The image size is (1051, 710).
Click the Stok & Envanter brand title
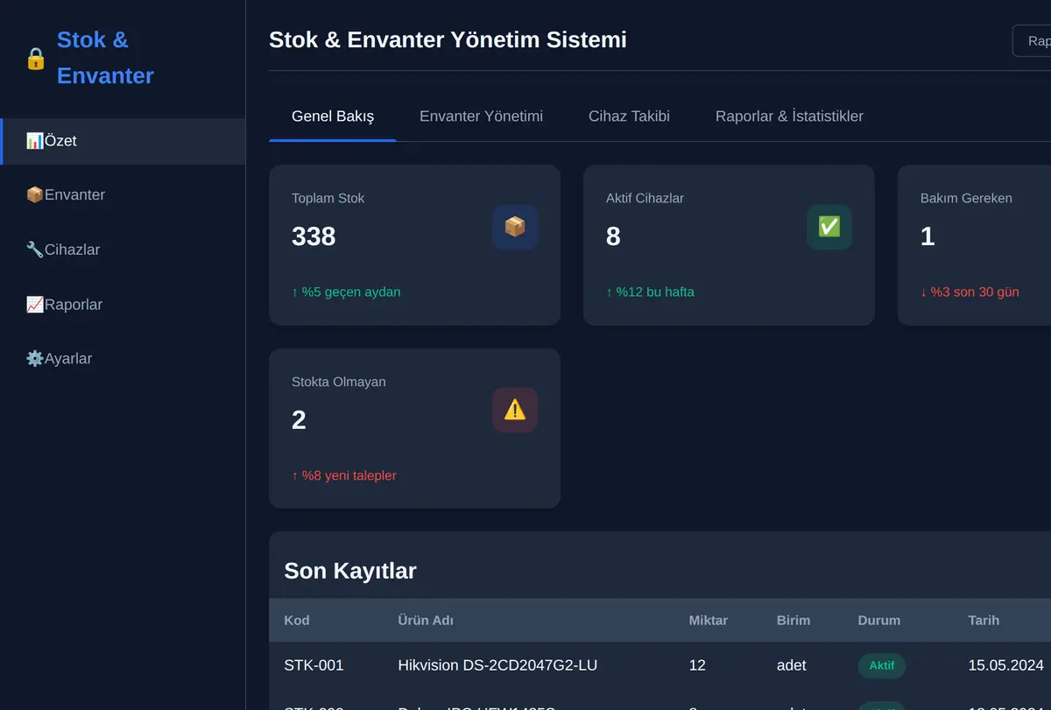point(105,58)
